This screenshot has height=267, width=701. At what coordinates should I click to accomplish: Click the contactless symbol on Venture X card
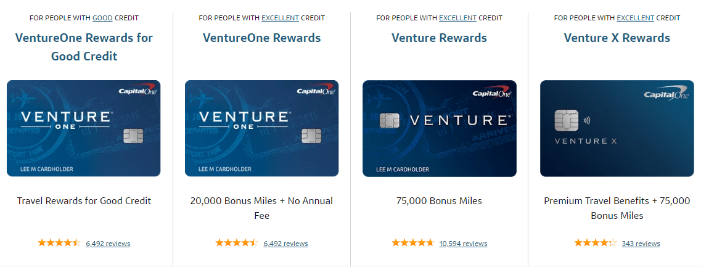585,114
